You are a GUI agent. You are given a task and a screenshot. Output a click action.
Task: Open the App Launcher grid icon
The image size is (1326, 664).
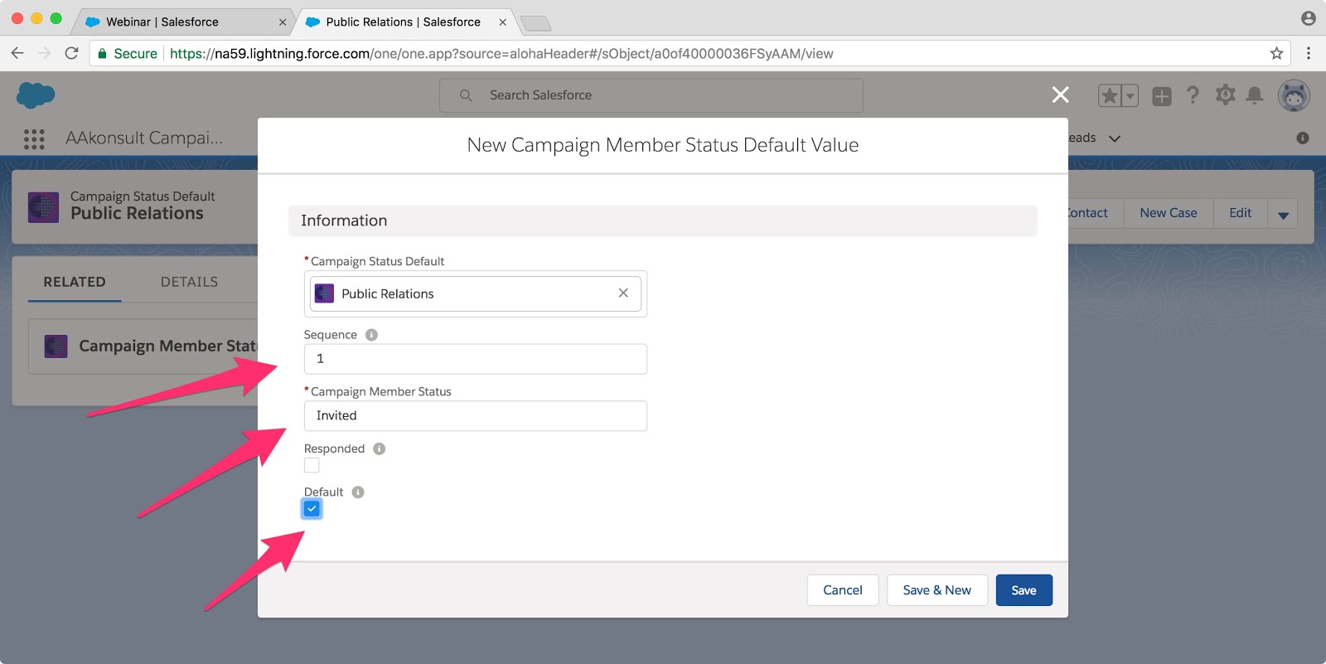34,138
